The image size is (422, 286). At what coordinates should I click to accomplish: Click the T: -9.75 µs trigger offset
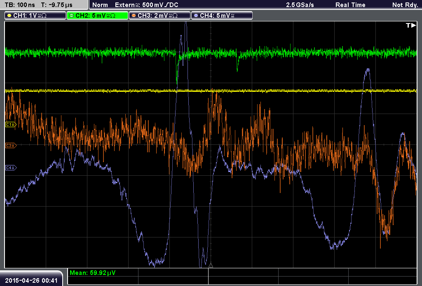point(57,5)
